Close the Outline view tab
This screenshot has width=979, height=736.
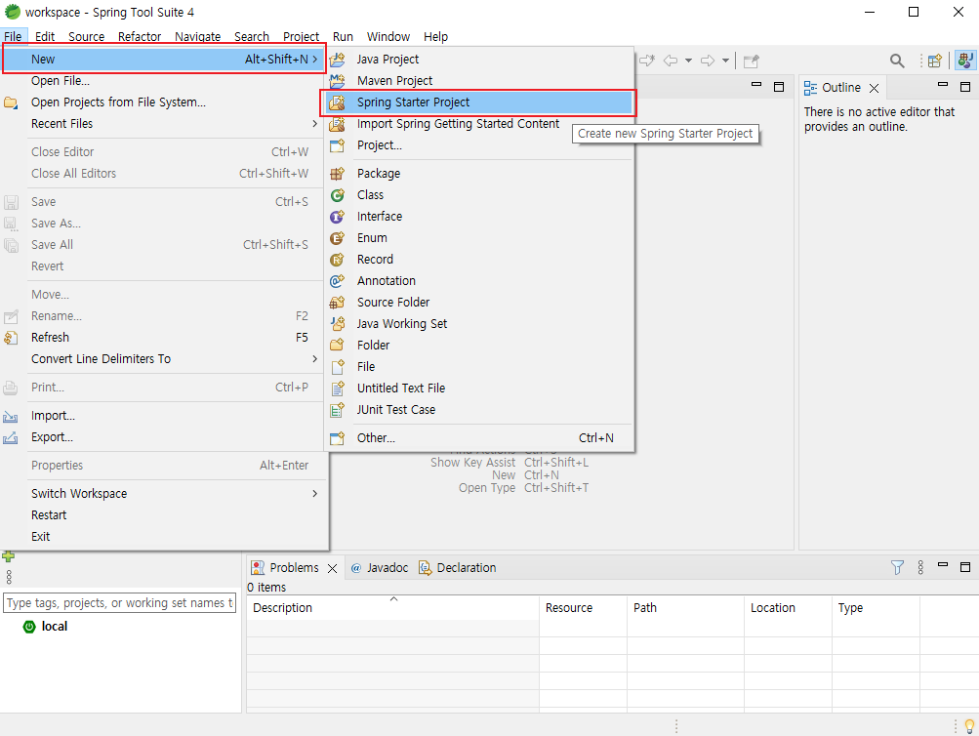click(875, 88)
